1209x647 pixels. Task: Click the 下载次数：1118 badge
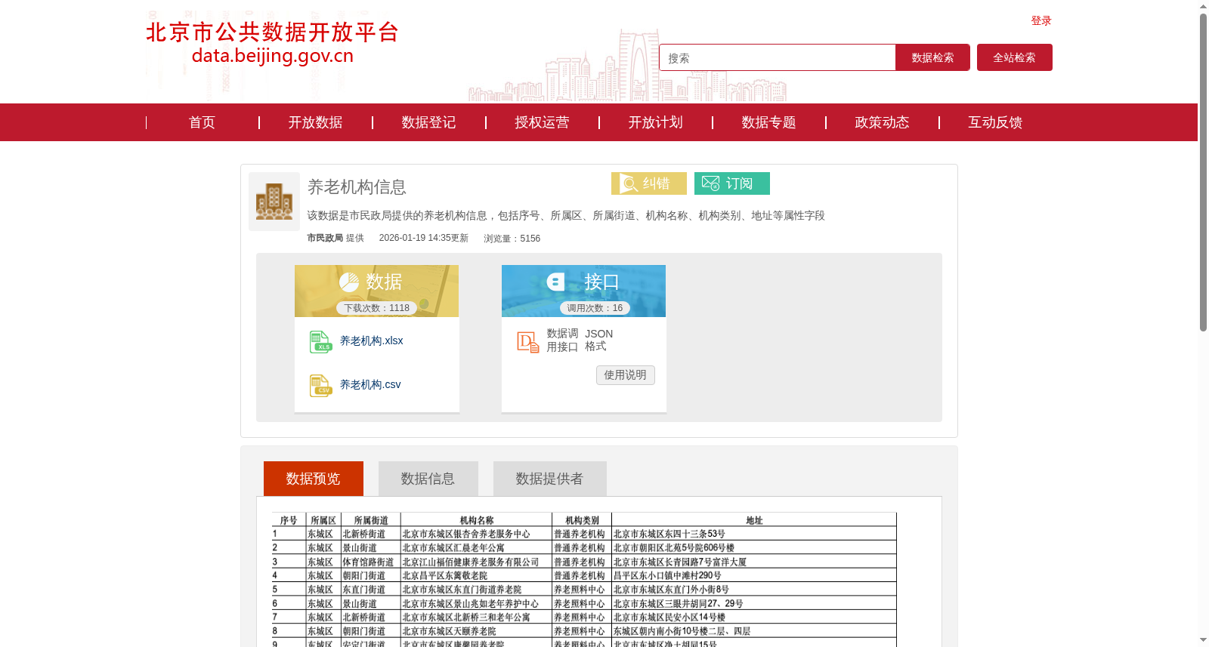click(376, 308)
